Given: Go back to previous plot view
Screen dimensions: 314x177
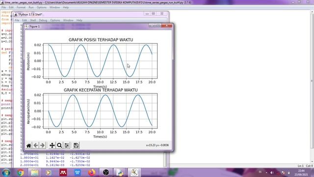Looking at the screenshot, I should pos(36,146).
